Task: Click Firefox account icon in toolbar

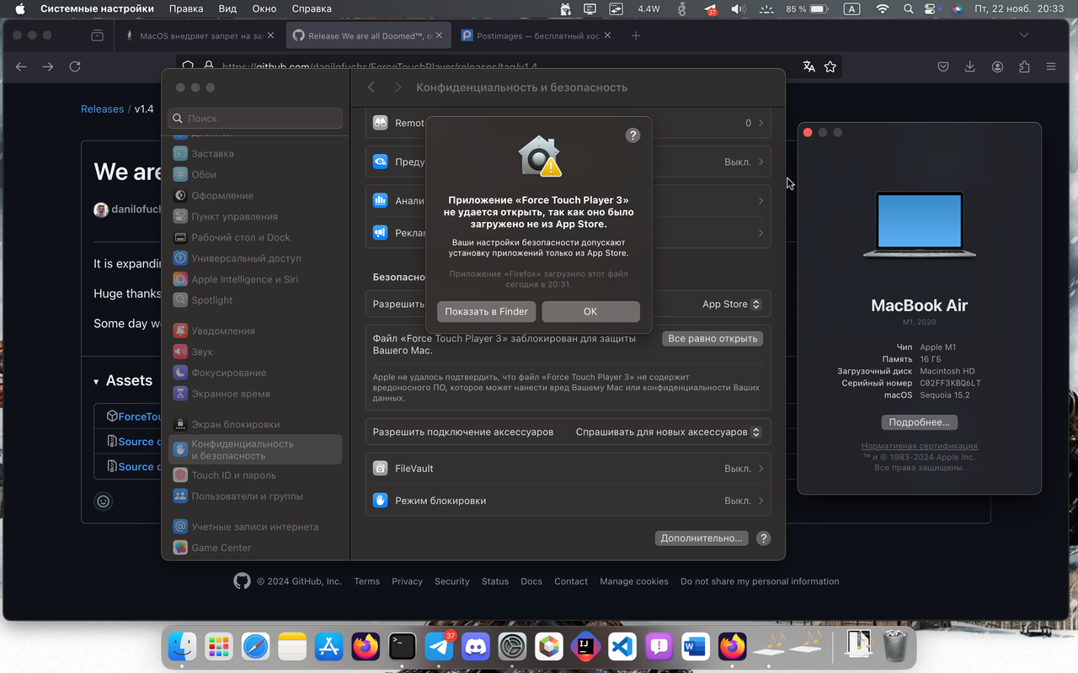Action: point(997,66)
